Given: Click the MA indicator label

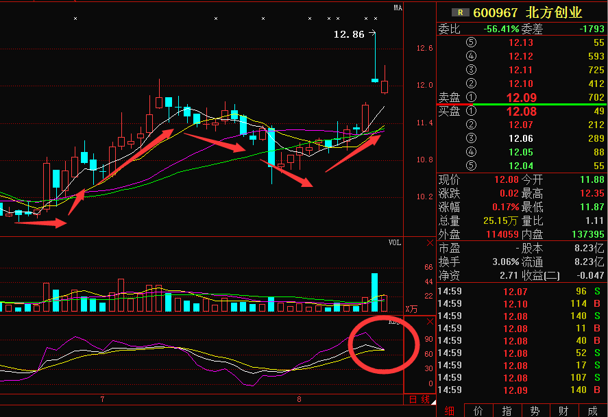Looking at the screenshot, I should (x=397, y=8).
